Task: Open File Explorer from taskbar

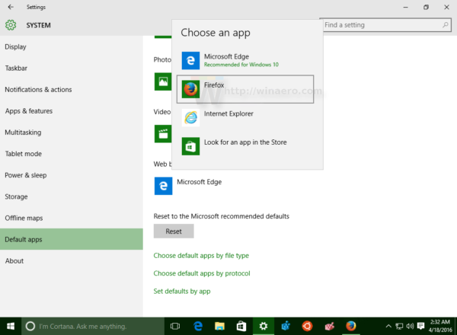Action: 219,327
